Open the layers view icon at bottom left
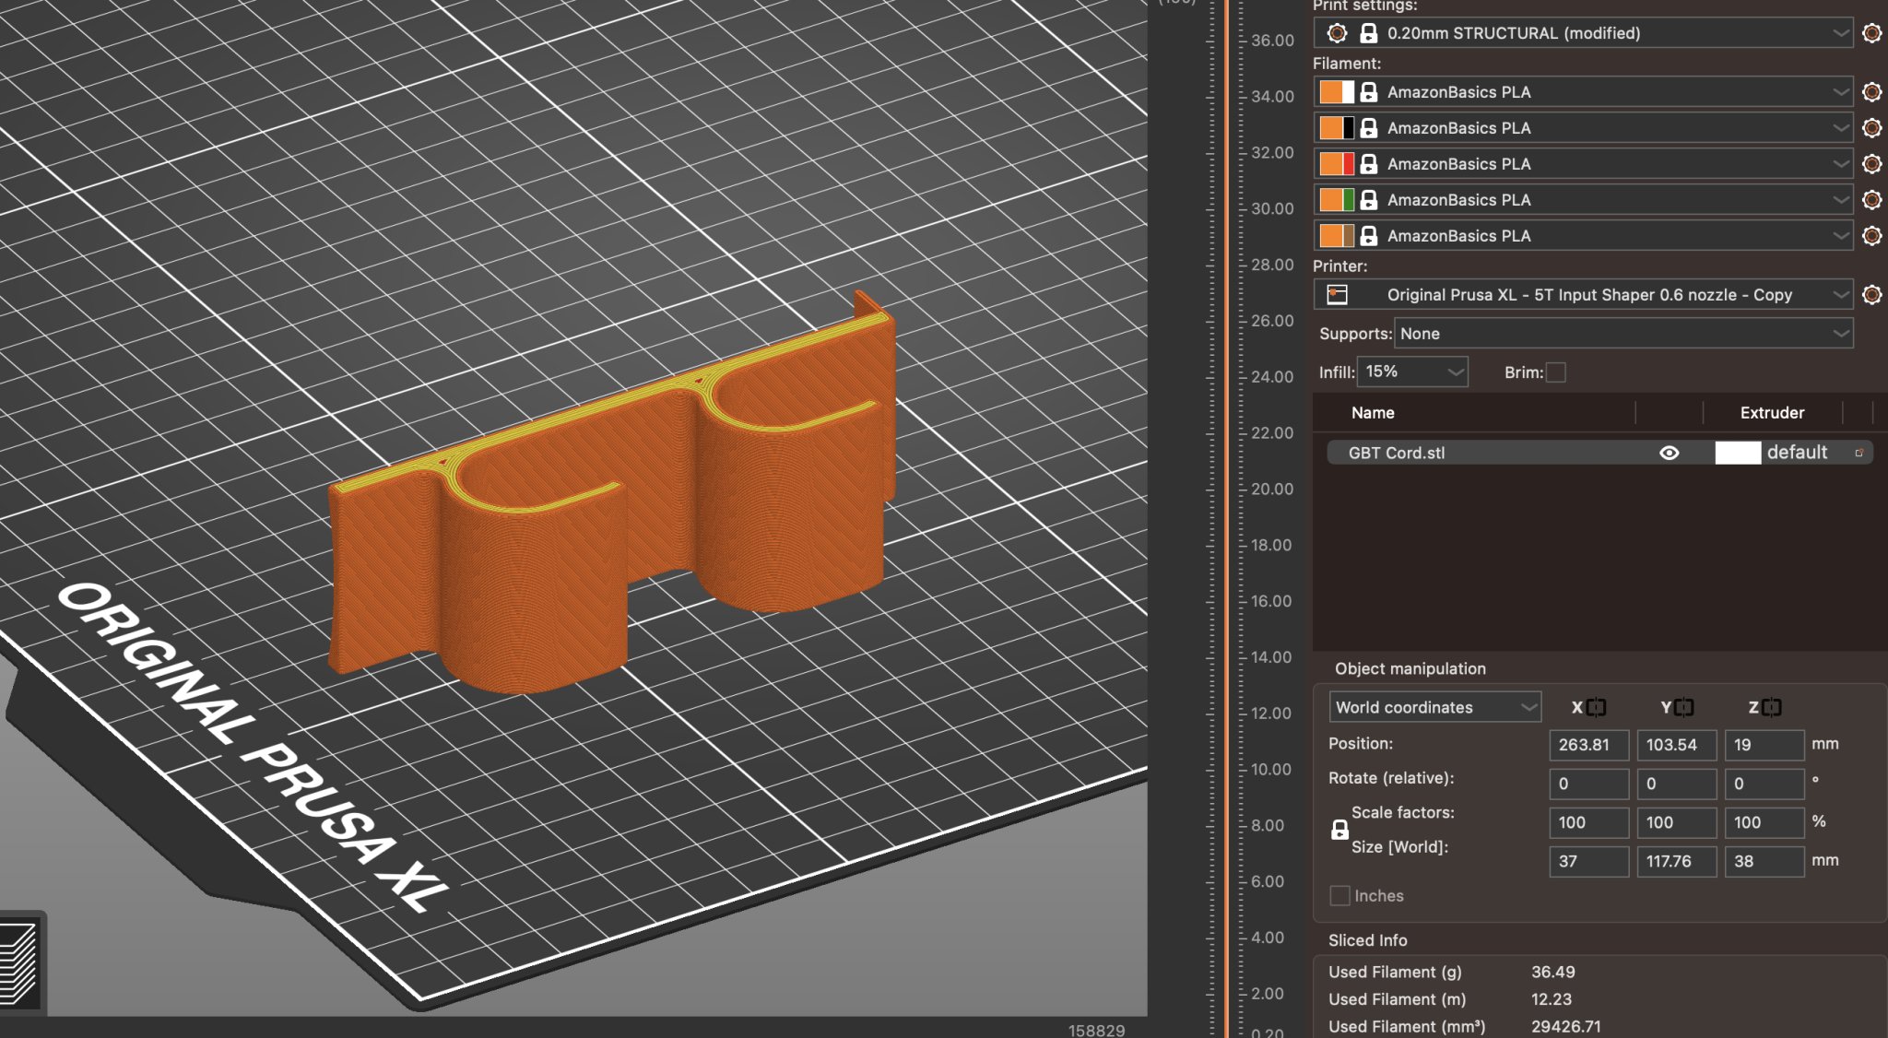Screen dimensions: 1888x1038 point(19,964)
